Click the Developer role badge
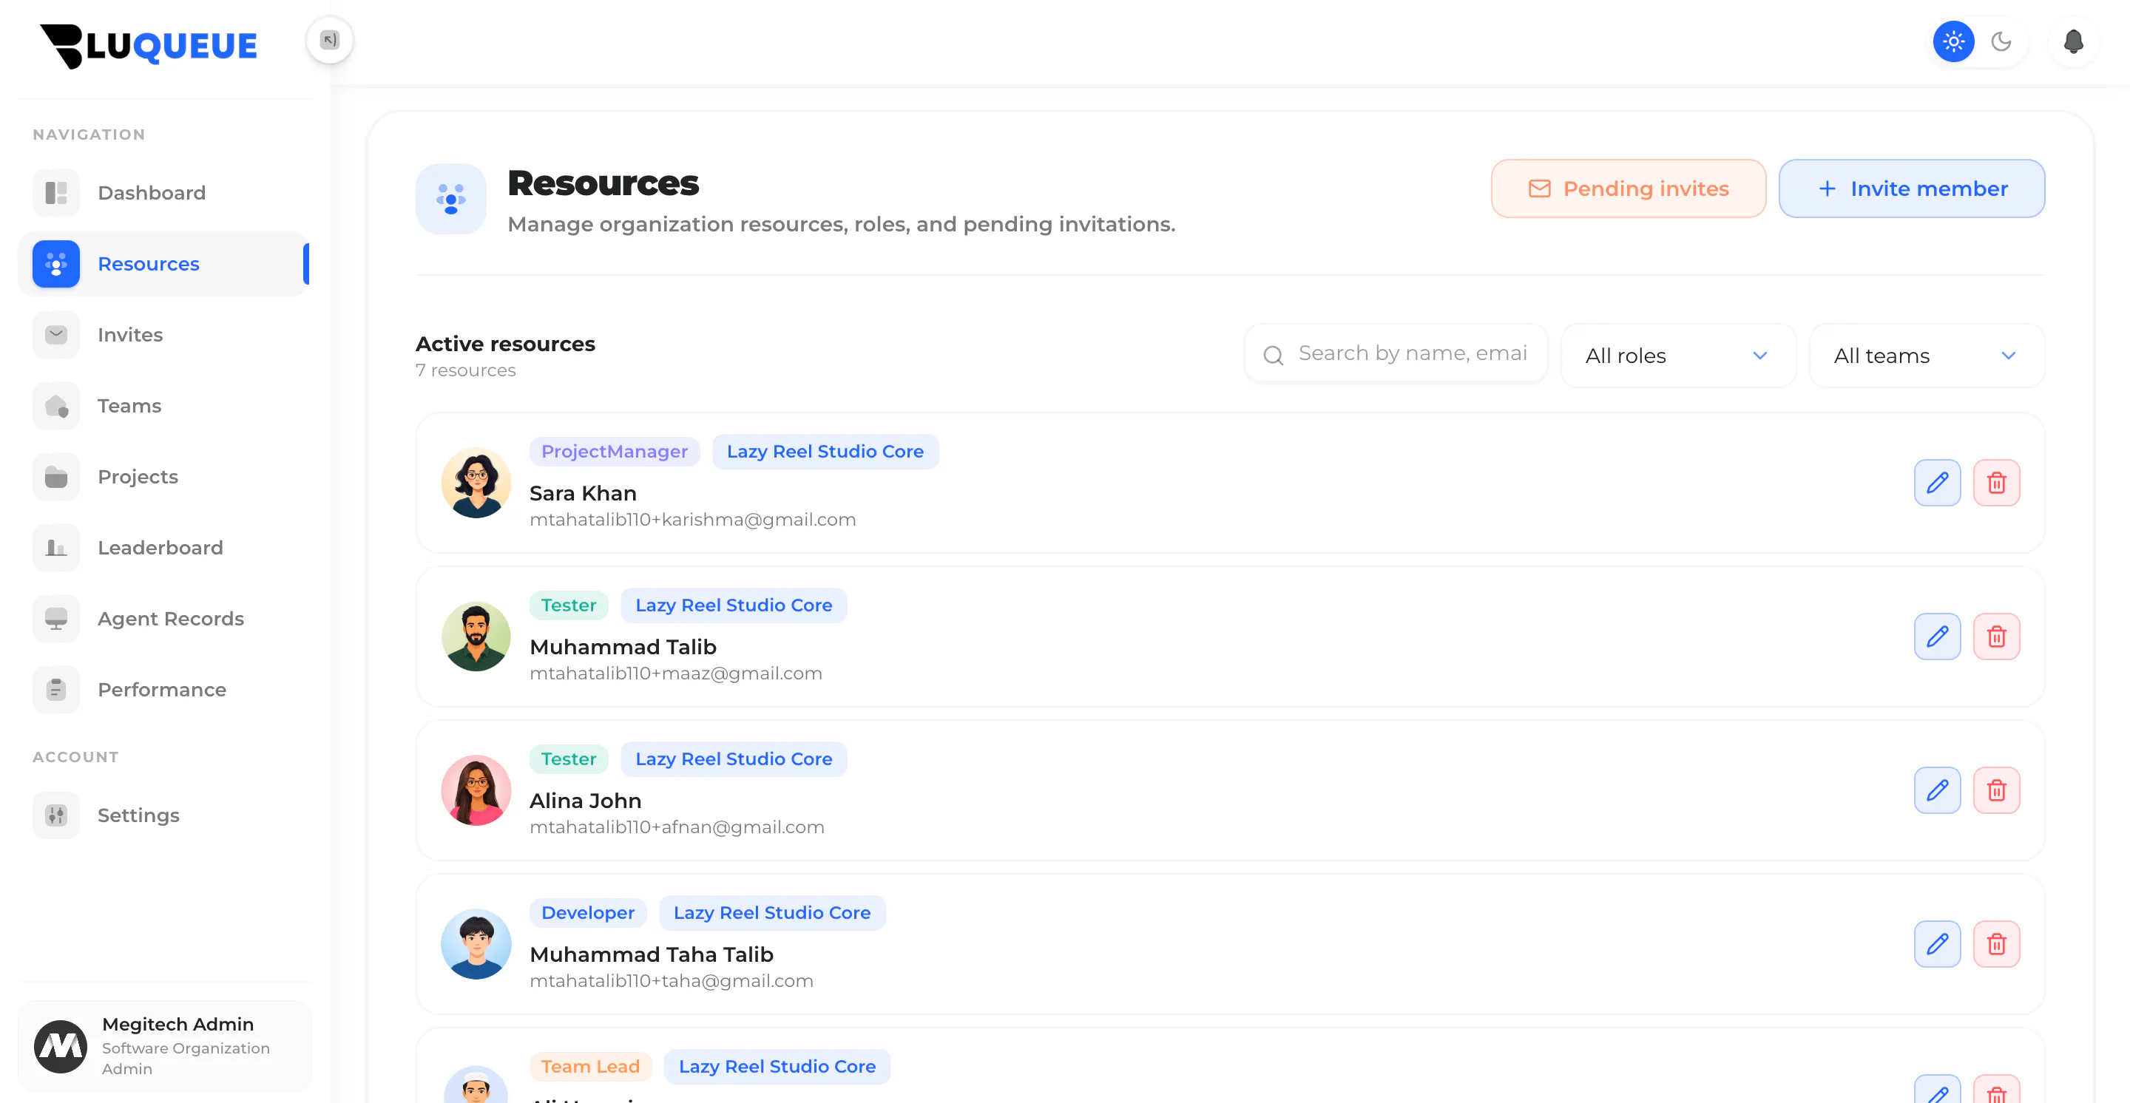This screenshot has width=2130, height=1103. [x=587, y=912]
